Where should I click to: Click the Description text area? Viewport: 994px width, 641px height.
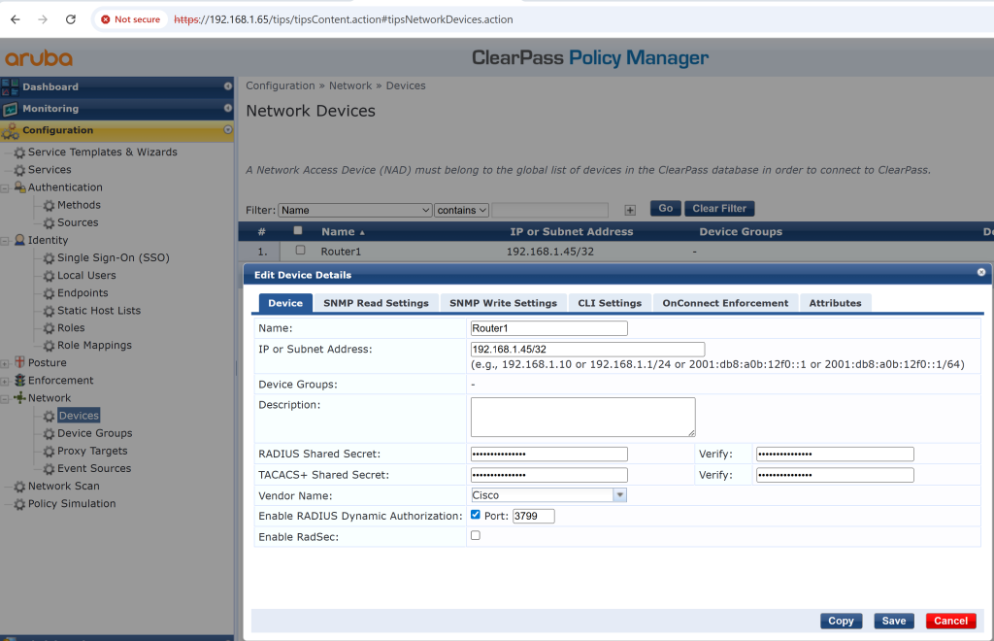pos(582,417)
